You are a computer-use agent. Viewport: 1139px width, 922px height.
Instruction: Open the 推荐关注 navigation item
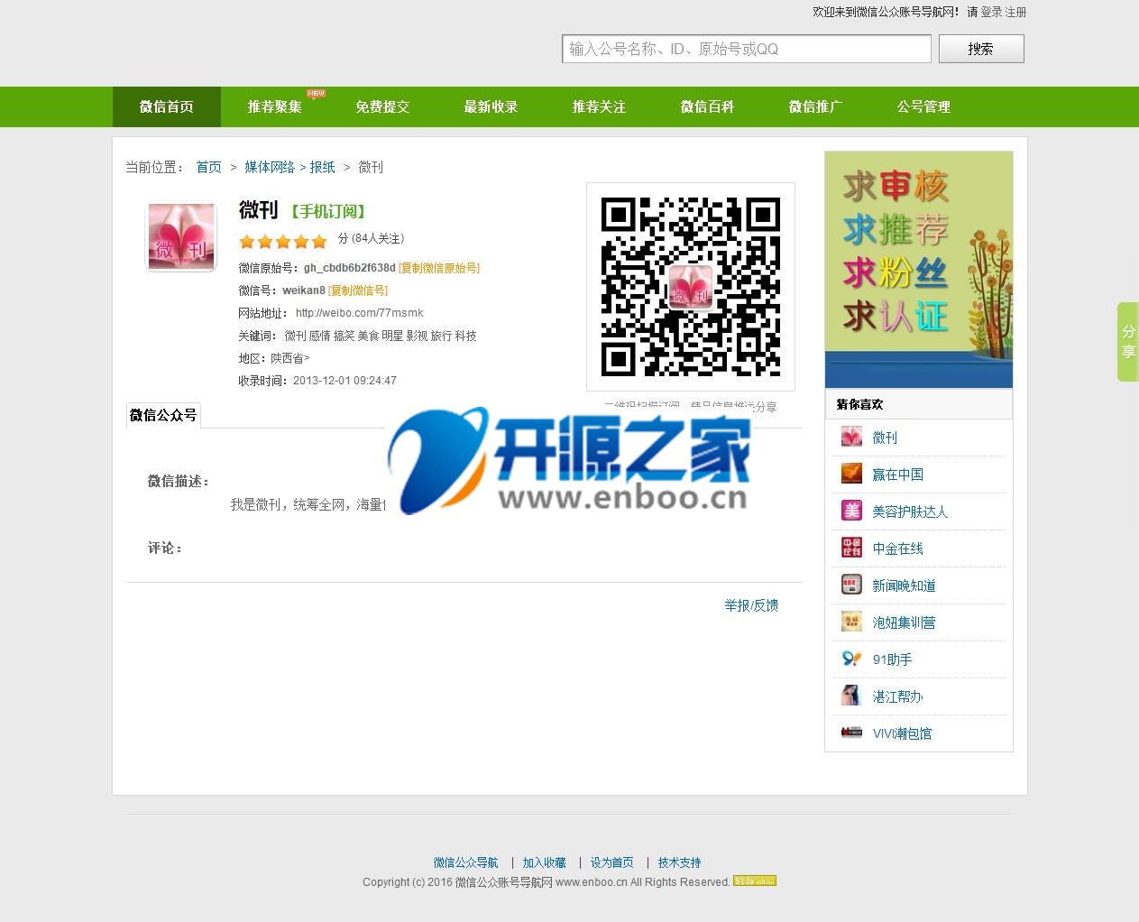click(x=600, y=106)
